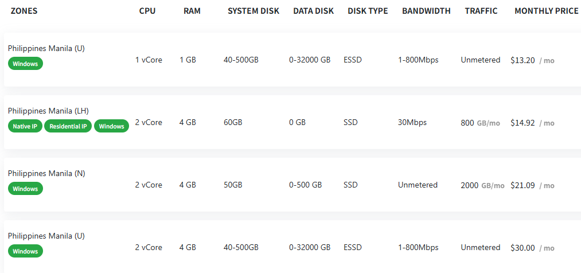The width and height of the screenshot is (581, 273).
Task: Click Windows badge in the $30.00 plan
Action: [26, 251]
